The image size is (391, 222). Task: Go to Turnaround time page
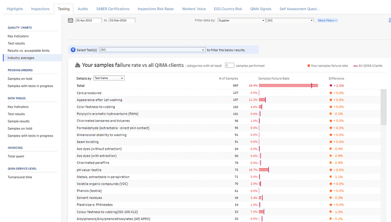[20, 177]
